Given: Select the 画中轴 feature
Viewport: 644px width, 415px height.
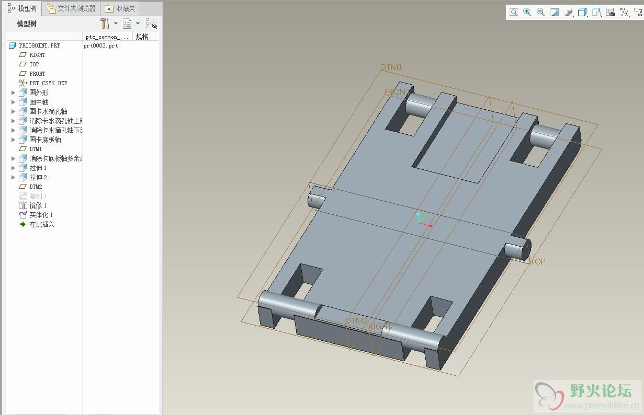Looking at the screenshot, I should 39,102.
